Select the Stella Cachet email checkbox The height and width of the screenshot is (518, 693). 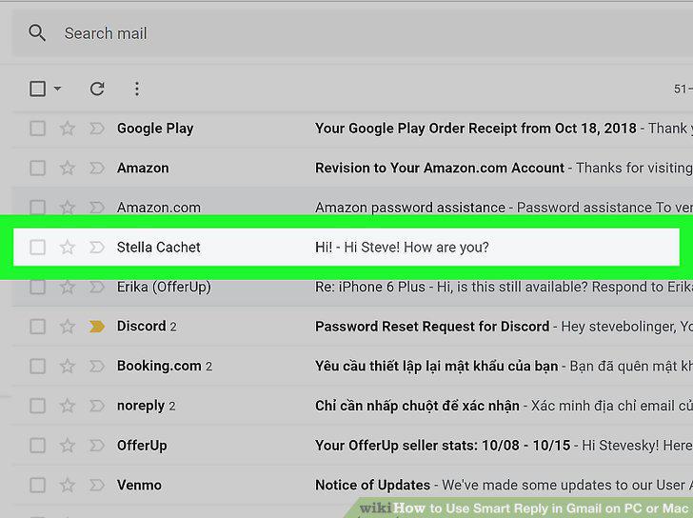37,247
